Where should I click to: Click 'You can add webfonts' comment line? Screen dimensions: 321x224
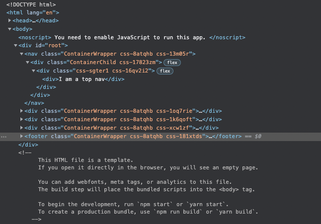[x=135, y=182]
